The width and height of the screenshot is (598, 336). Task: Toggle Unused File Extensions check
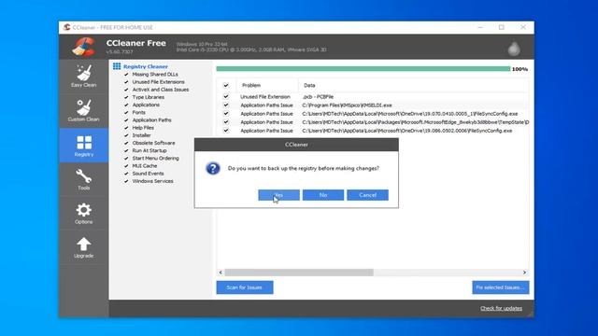click(x=126, y=82)
